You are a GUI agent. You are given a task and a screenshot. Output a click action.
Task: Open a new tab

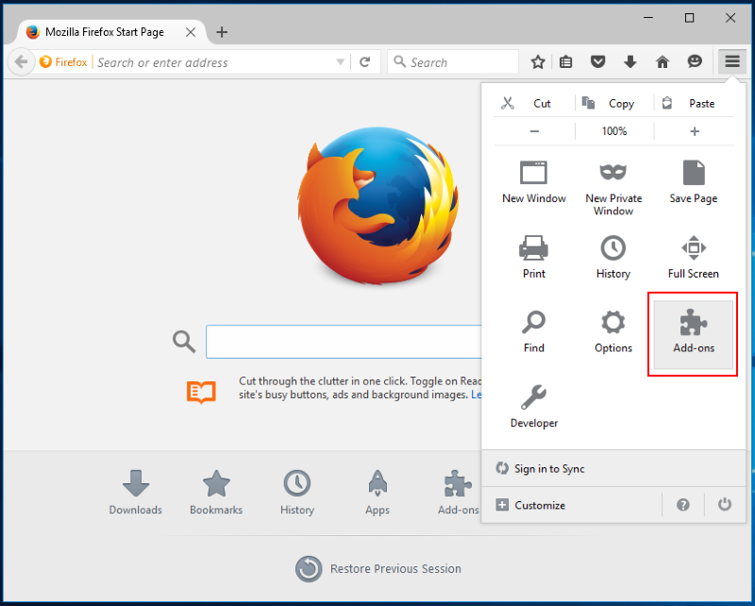(x=222, y=32)
